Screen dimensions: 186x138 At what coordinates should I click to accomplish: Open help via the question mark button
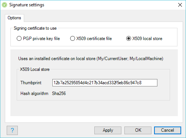(x=12, y=130)
